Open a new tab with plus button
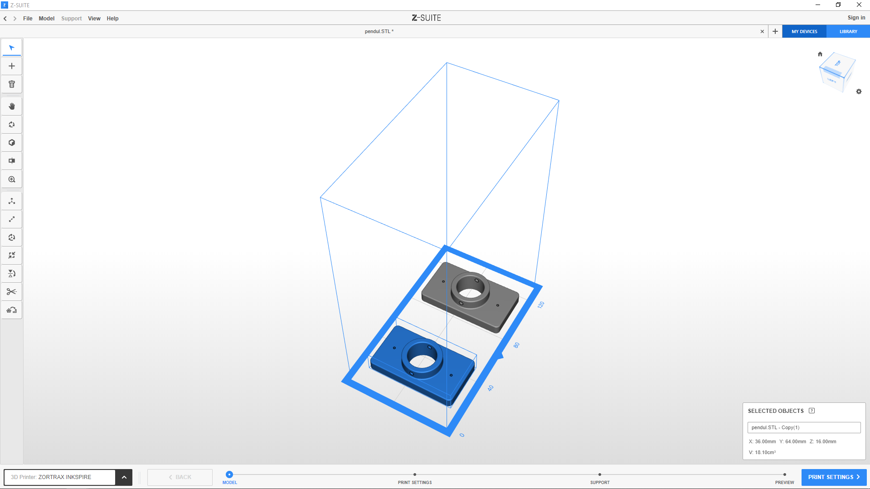Screen dimensions: 870x489 [x=775, y=32]
